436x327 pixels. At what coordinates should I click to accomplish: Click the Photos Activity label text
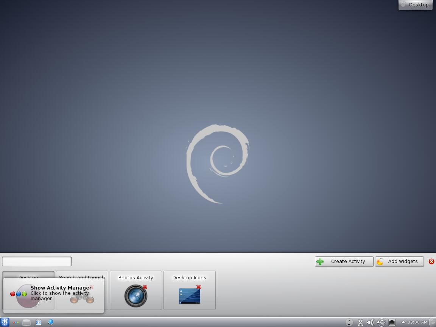(x=136, y=277)
